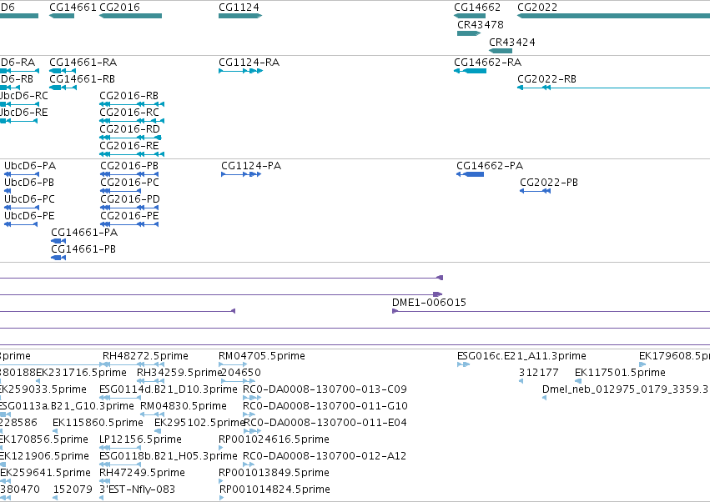710x502 pixels.
Task: Select RC0-DA0008-130700-012-A12 label
Action: [x=325, y=456]
